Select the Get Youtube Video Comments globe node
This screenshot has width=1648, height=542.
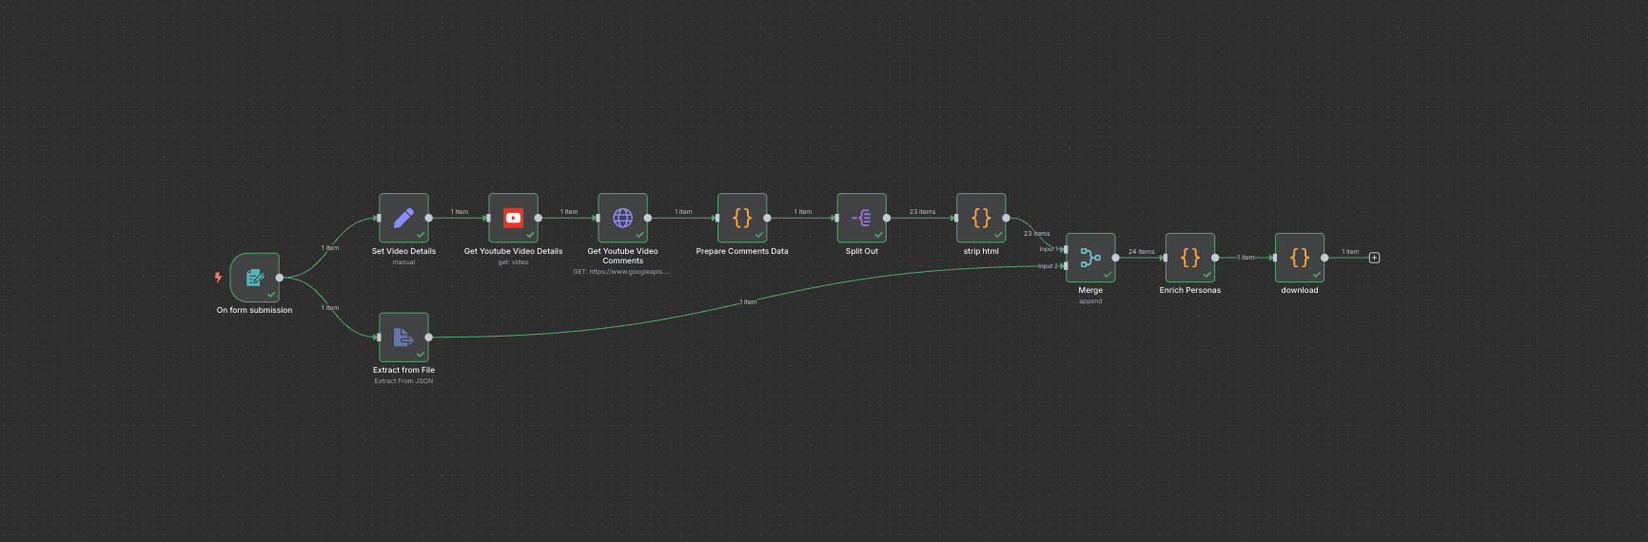[622, 218]
